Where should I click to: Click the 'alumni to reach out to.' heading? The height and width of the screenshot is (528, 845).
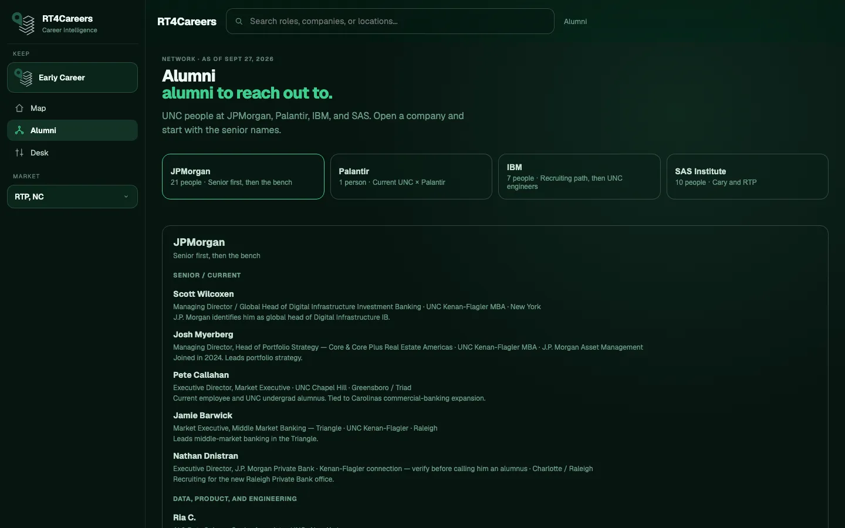pyautogui.click(x=247, y=93)
